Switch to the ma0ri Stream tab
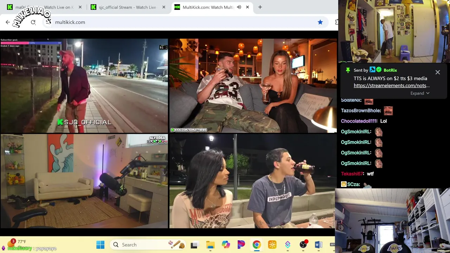The width and height of the screenshot is (450, 253). coord(44,7)
